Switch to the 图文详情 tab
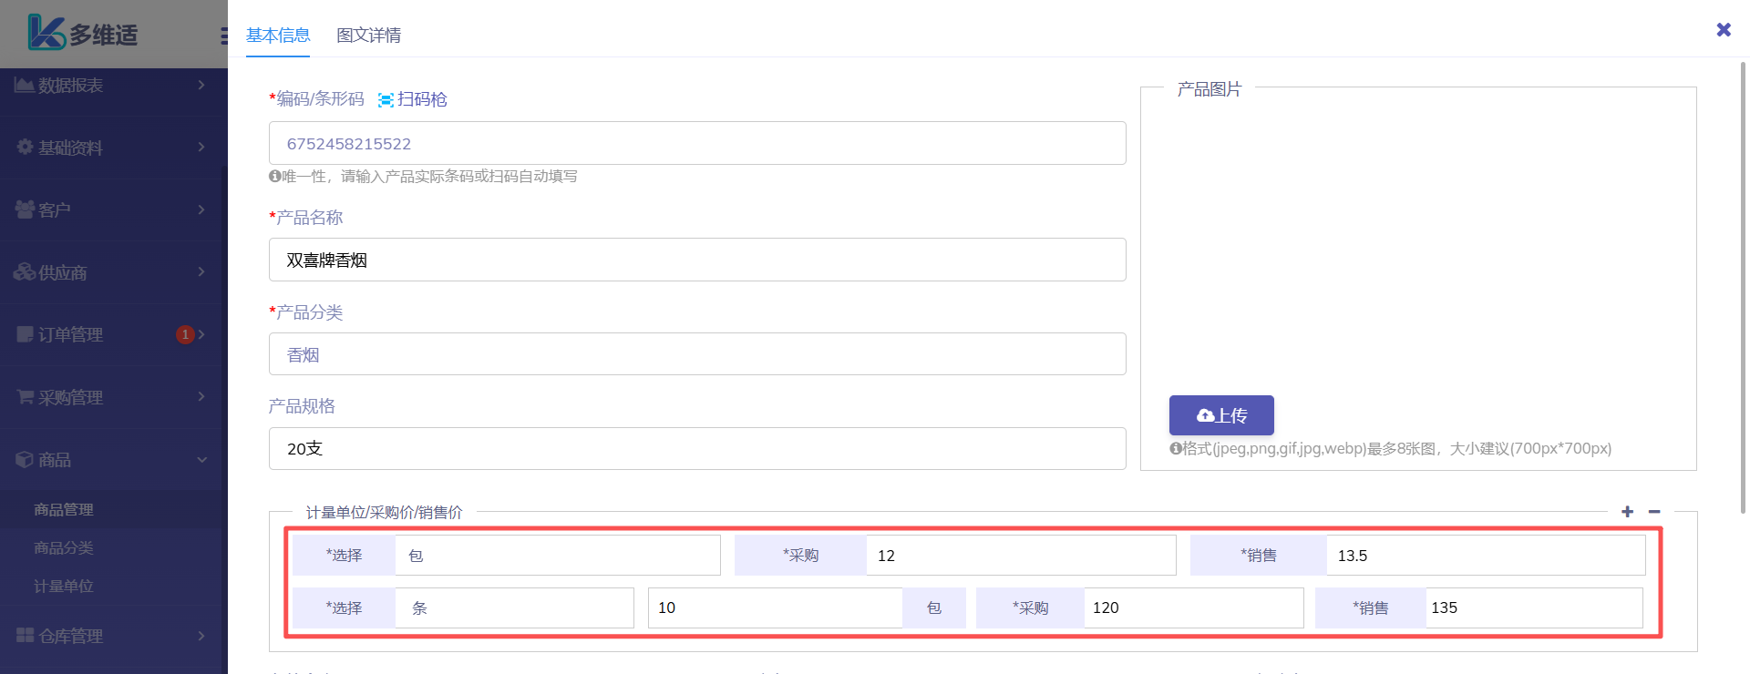This screenshot has height=674, width=1750. point(368,36)
